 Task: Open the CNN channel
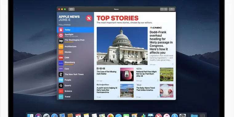(75, 58)
